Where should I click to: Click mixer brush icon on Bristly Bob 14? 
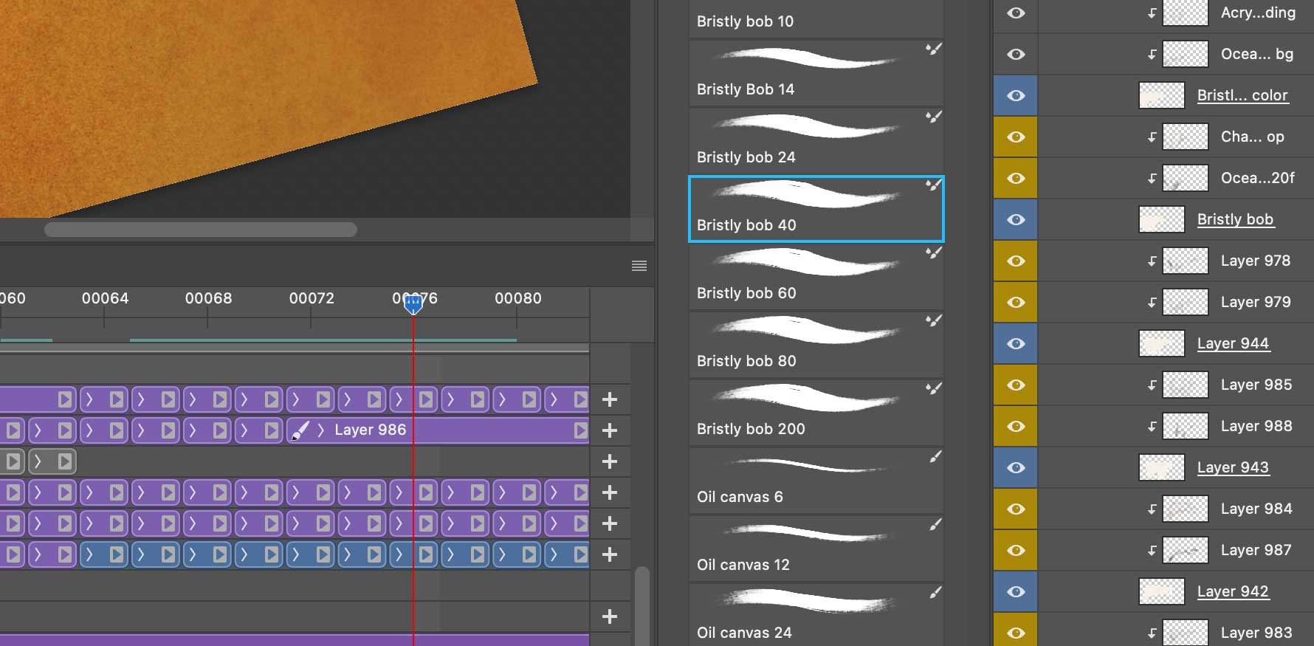[934, 49]
